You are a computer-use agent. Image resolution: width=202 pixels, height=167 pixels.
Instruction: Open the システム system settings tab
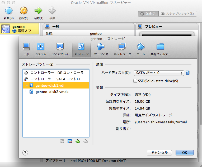[41, 49]
